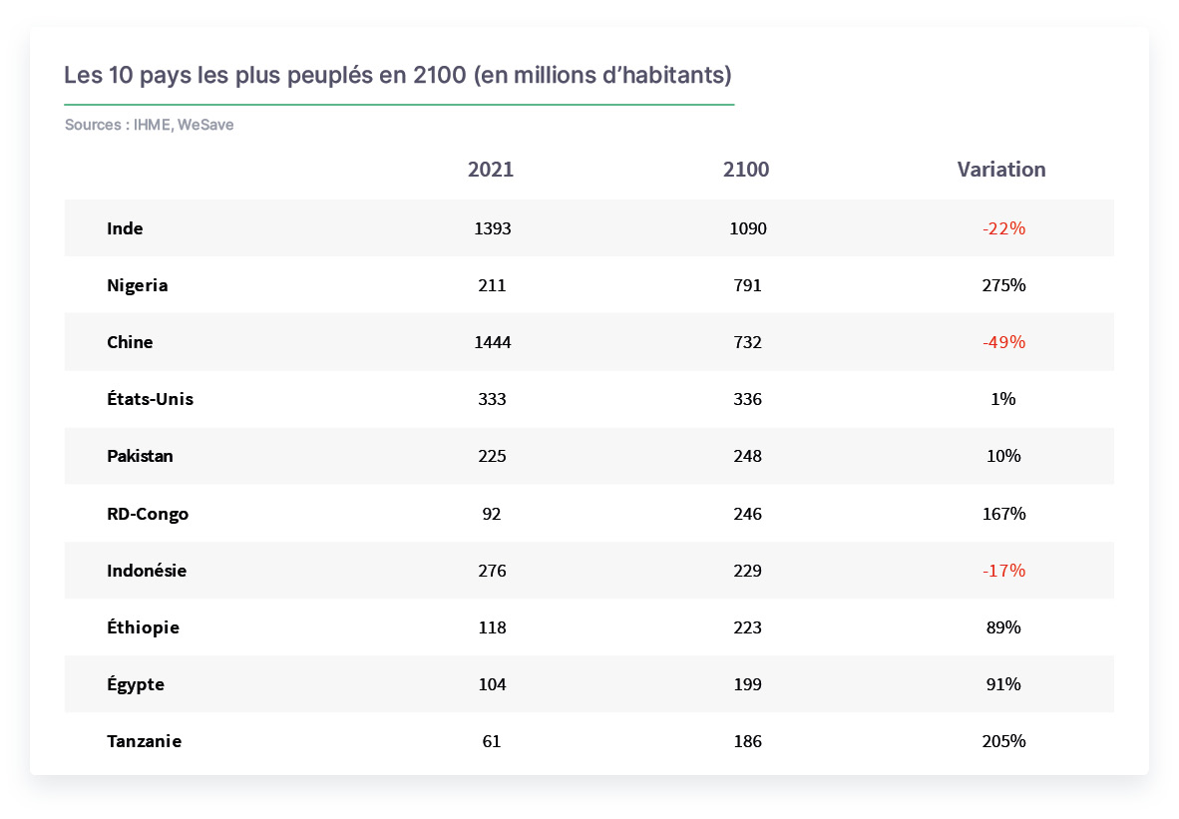
Task: Click the table title about 2100 populations
Action: click(398, 75)
